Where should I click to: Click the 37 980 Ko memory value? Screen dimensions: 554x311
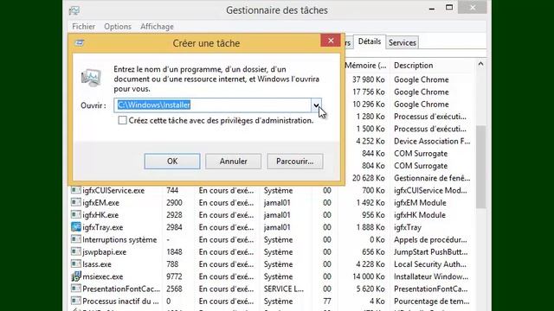click(368, 79)
